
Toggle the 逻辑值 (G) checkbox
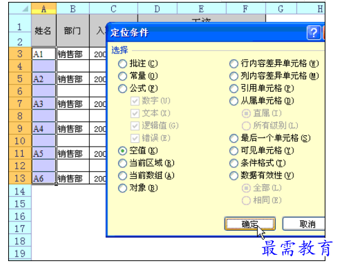coord(135,126)
